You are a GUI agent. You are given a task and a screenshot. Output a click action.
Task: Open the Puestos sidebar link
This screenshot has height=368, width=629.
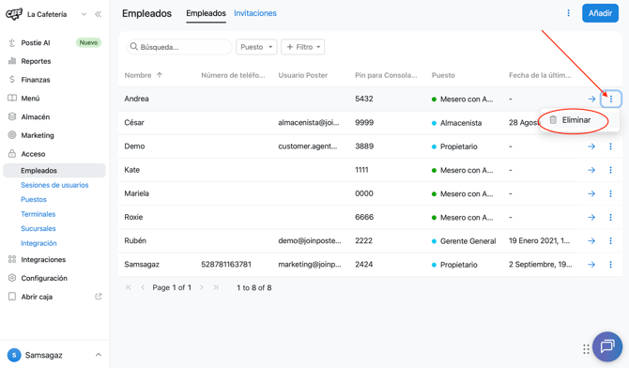tap(34, 199)
